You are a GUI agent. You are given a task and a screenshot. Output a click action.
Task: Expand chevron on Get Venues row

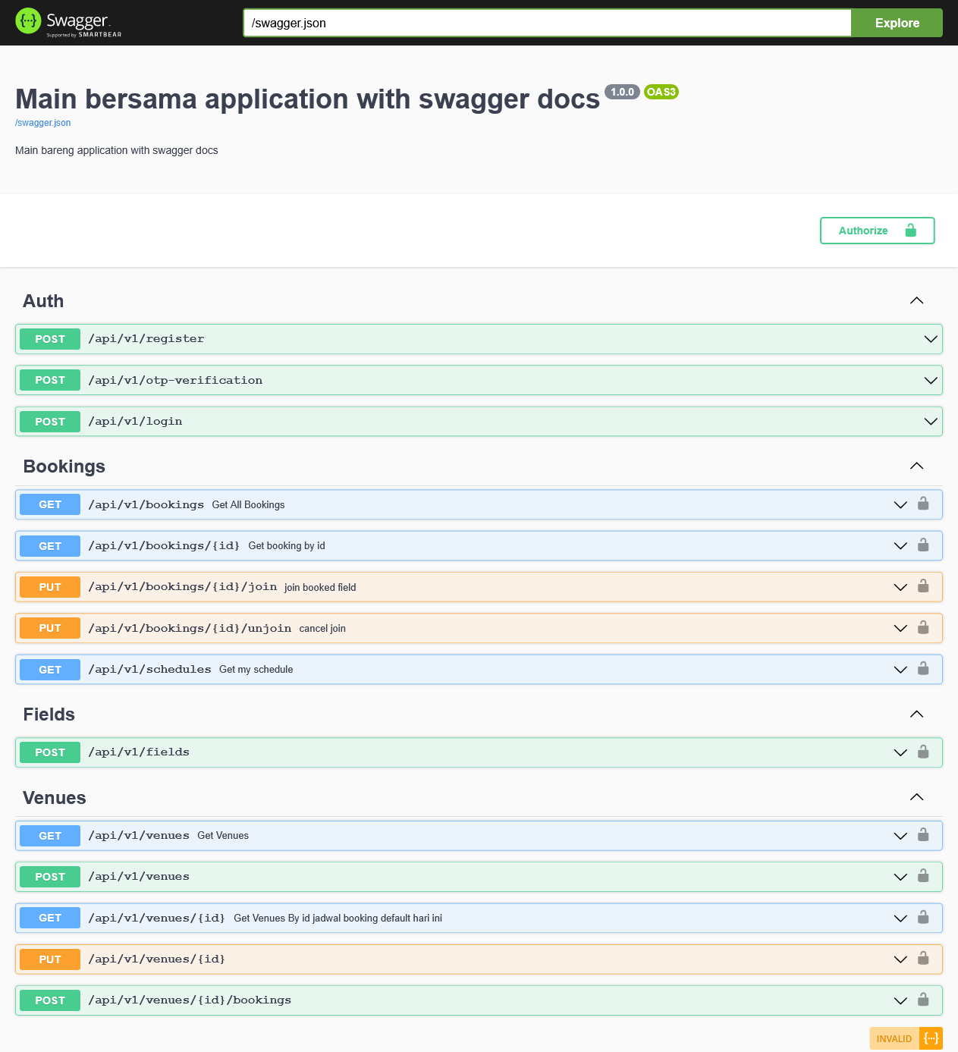coord(900,836)
